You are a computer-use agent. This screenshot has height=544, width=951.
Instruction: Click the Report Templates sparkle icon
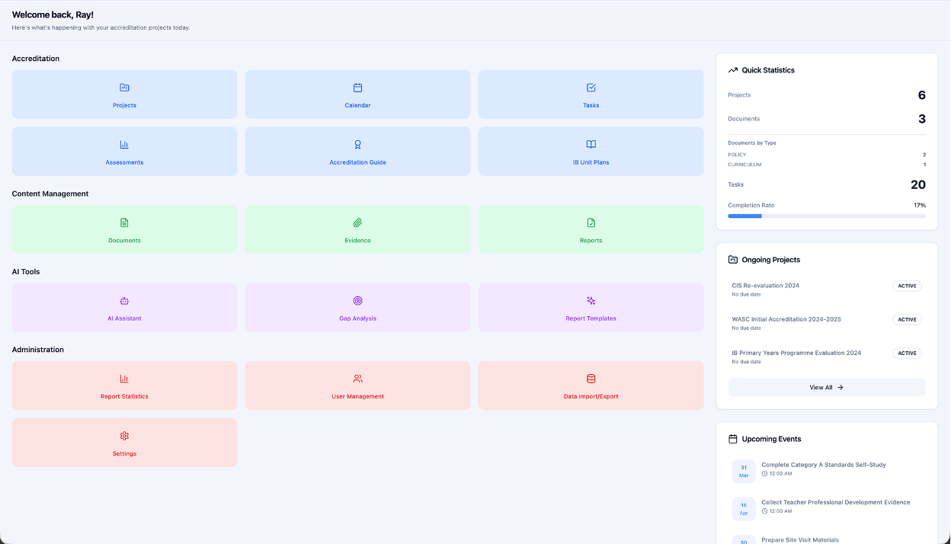(x=591, y=301)
